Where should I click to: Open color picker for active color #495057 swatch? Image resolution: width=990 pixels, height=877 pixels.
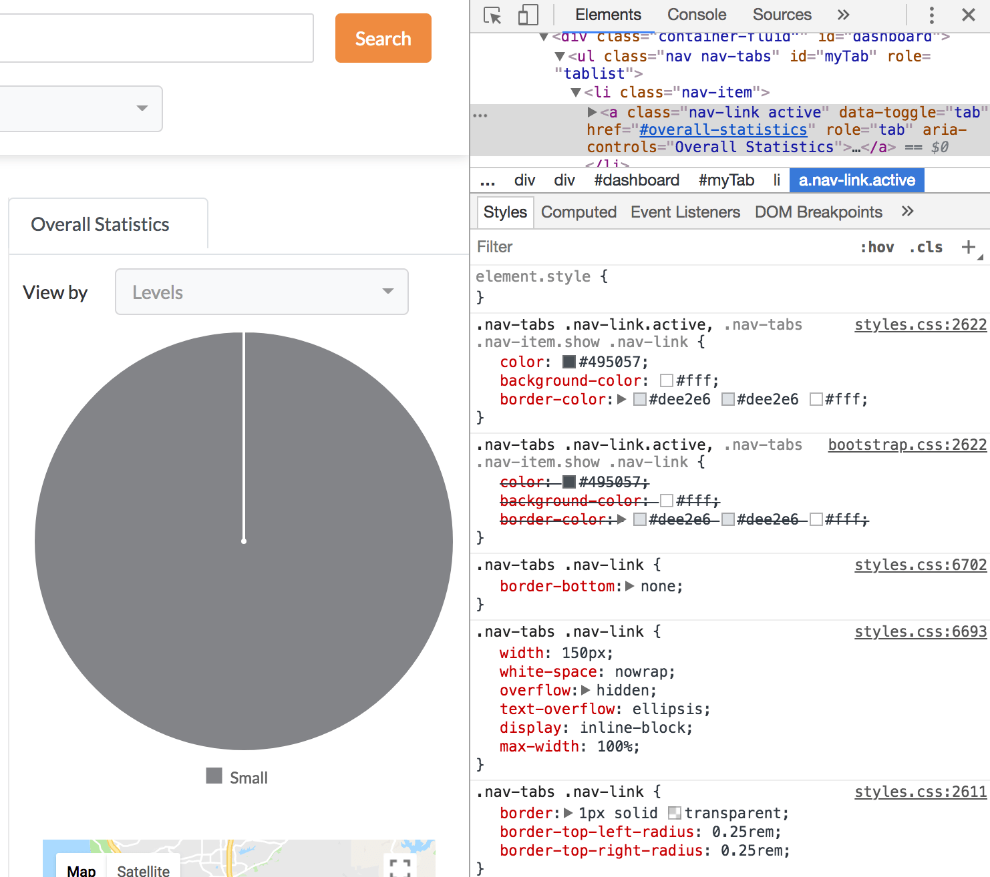point(569,362)
